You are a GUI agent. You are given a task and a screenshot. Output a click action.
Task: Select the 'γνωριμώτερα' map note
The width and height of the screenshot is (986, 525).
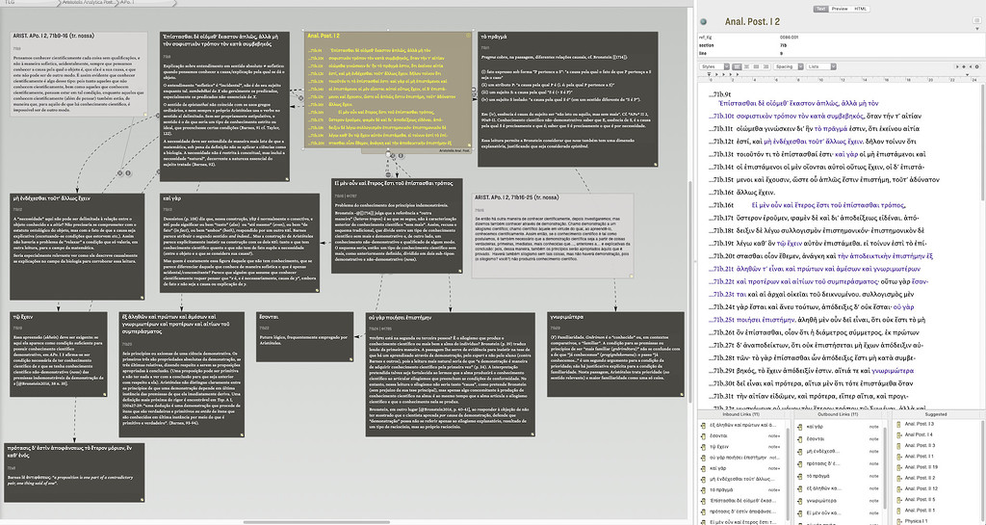tap(615, 354)
